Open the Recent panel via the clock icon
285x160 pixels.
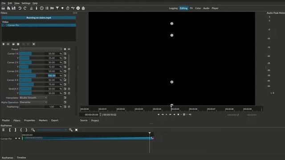tap(41, 8)
